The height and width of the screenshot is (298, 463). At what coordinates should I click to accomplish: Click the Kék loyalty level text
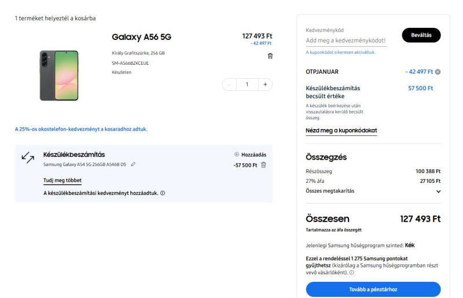pyautogui.click(x=410, y=245)
